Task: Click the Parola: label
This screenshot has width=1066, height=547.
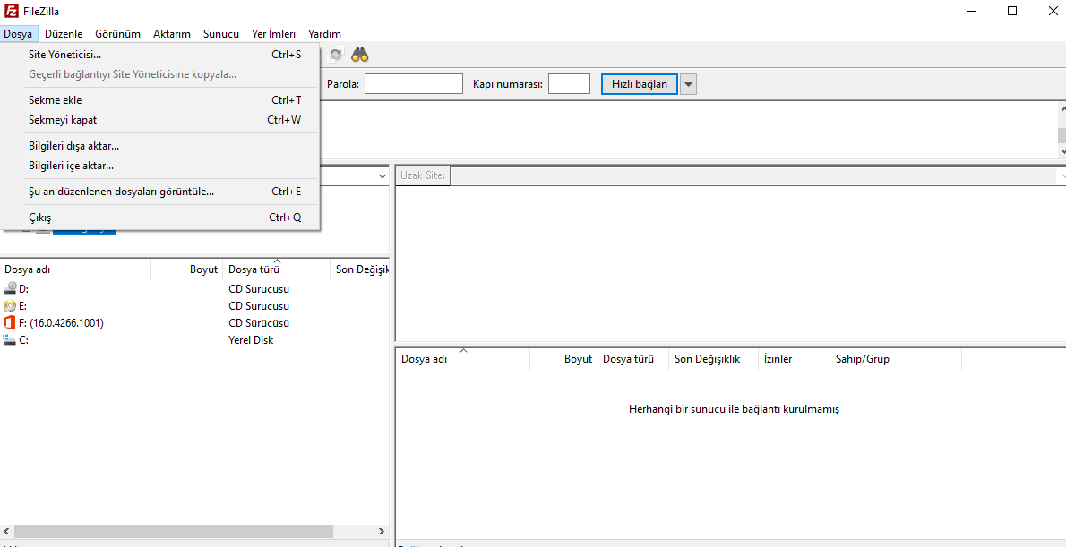Action: click(343, 84)
